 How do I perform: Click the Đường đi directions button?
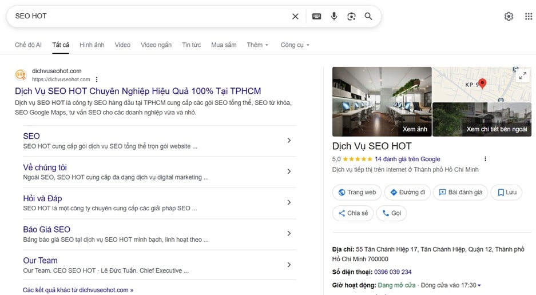pos(407,193)
